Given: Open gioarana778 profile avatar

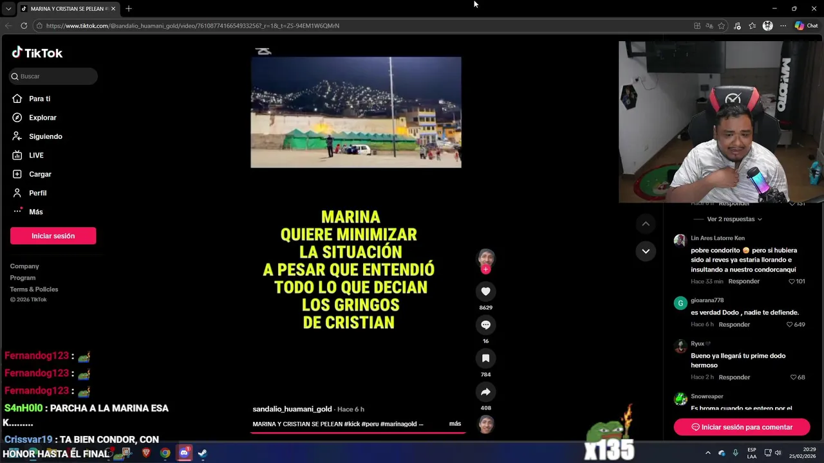Looking at the screenshot, I should (x=680, y=304).
